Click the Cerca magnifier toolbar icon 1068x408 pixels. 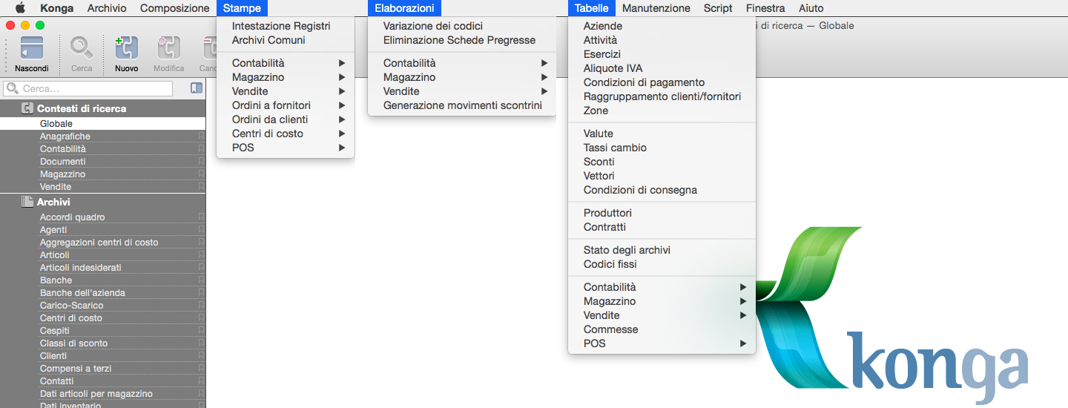(82, 49)
